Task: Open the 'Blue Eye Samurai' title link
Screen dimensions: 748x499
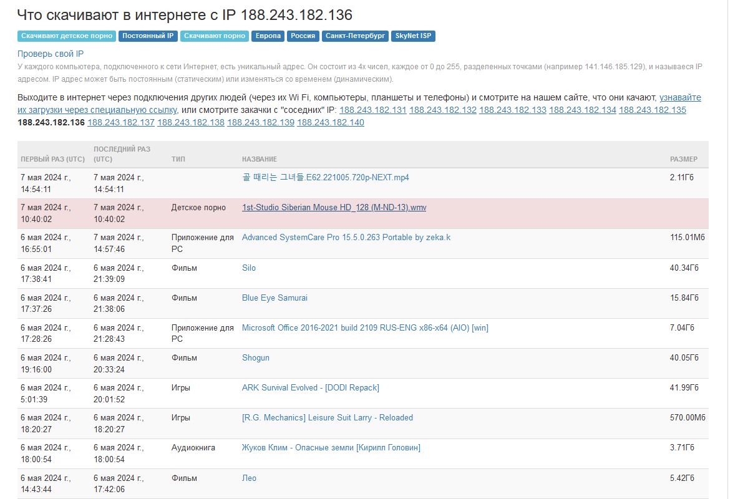Action: tap(274, 298)
